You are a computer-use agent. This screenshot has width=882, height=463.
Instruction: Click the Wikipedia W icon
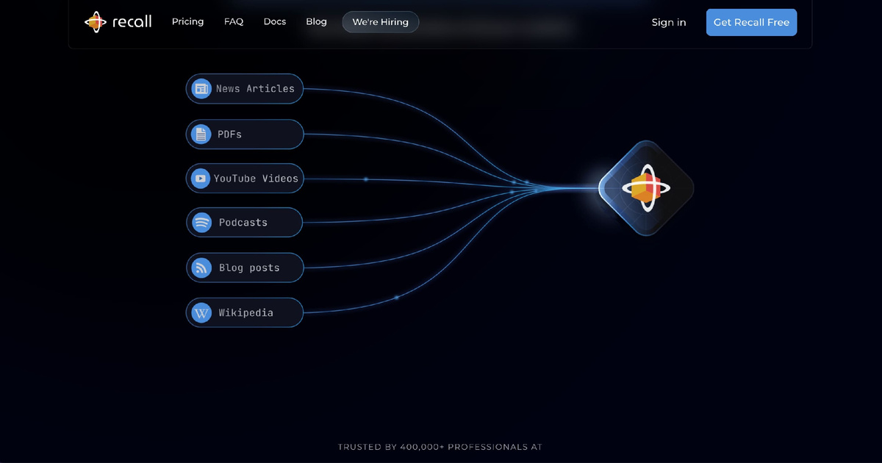click(201, 313)
